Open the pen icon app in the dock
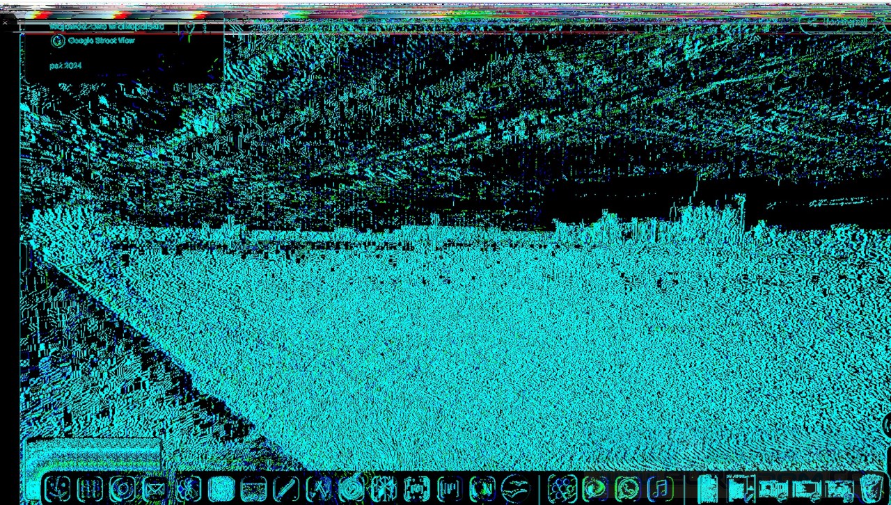891x505 pixels. (286, 489)
